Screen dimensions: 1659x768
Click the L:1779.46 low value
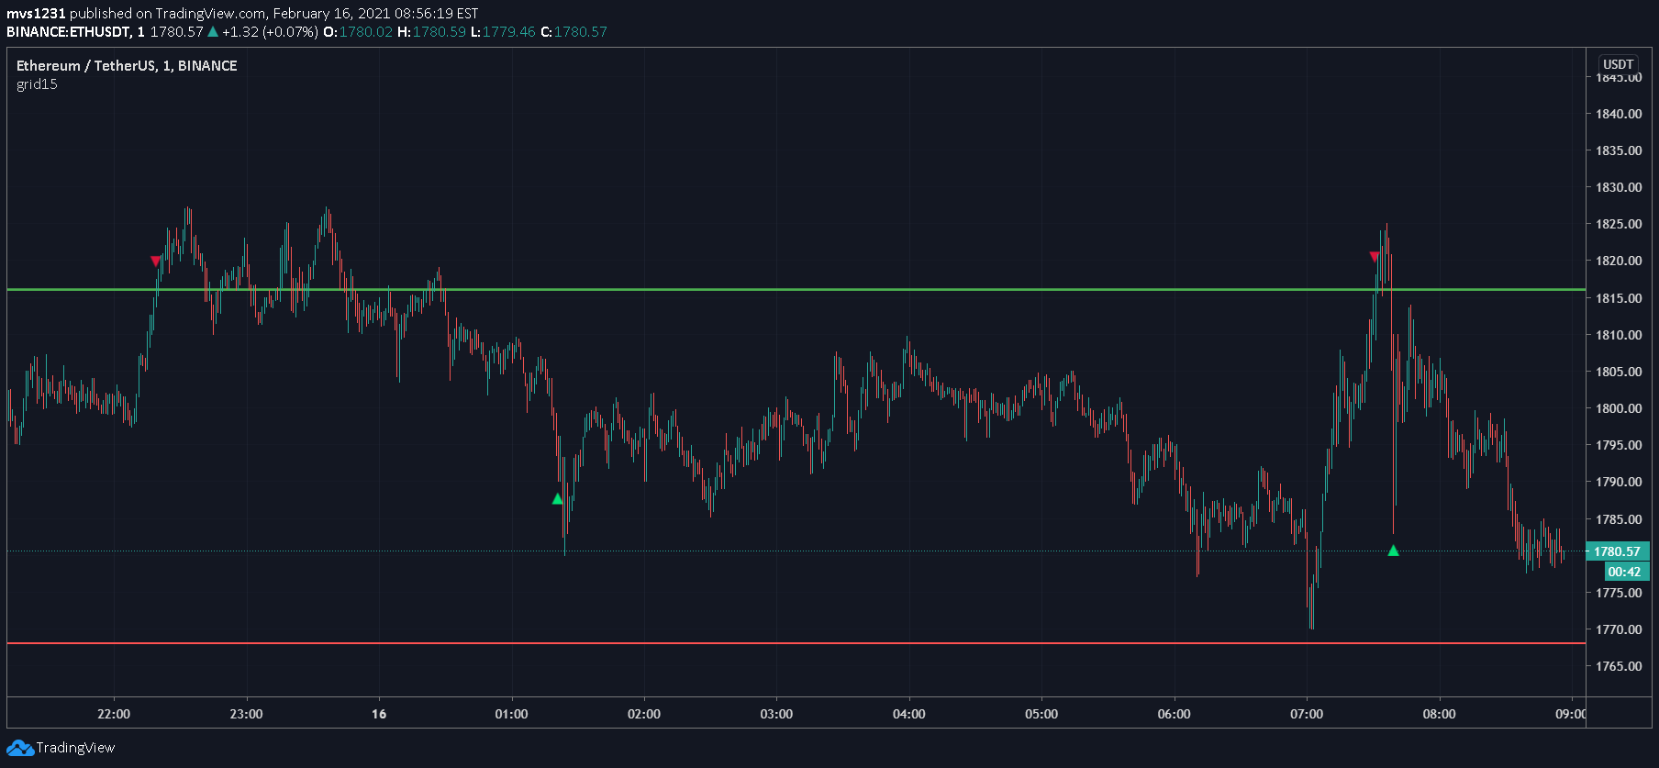[x=503, y=32]
